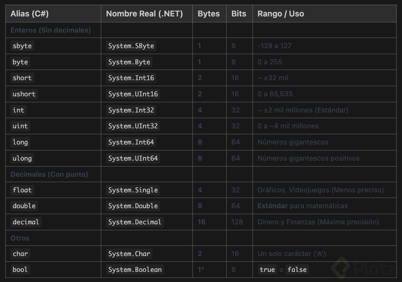Click the "Nombre Real (.NET)" column header
The image size is (402, 282).
(144, 14)
